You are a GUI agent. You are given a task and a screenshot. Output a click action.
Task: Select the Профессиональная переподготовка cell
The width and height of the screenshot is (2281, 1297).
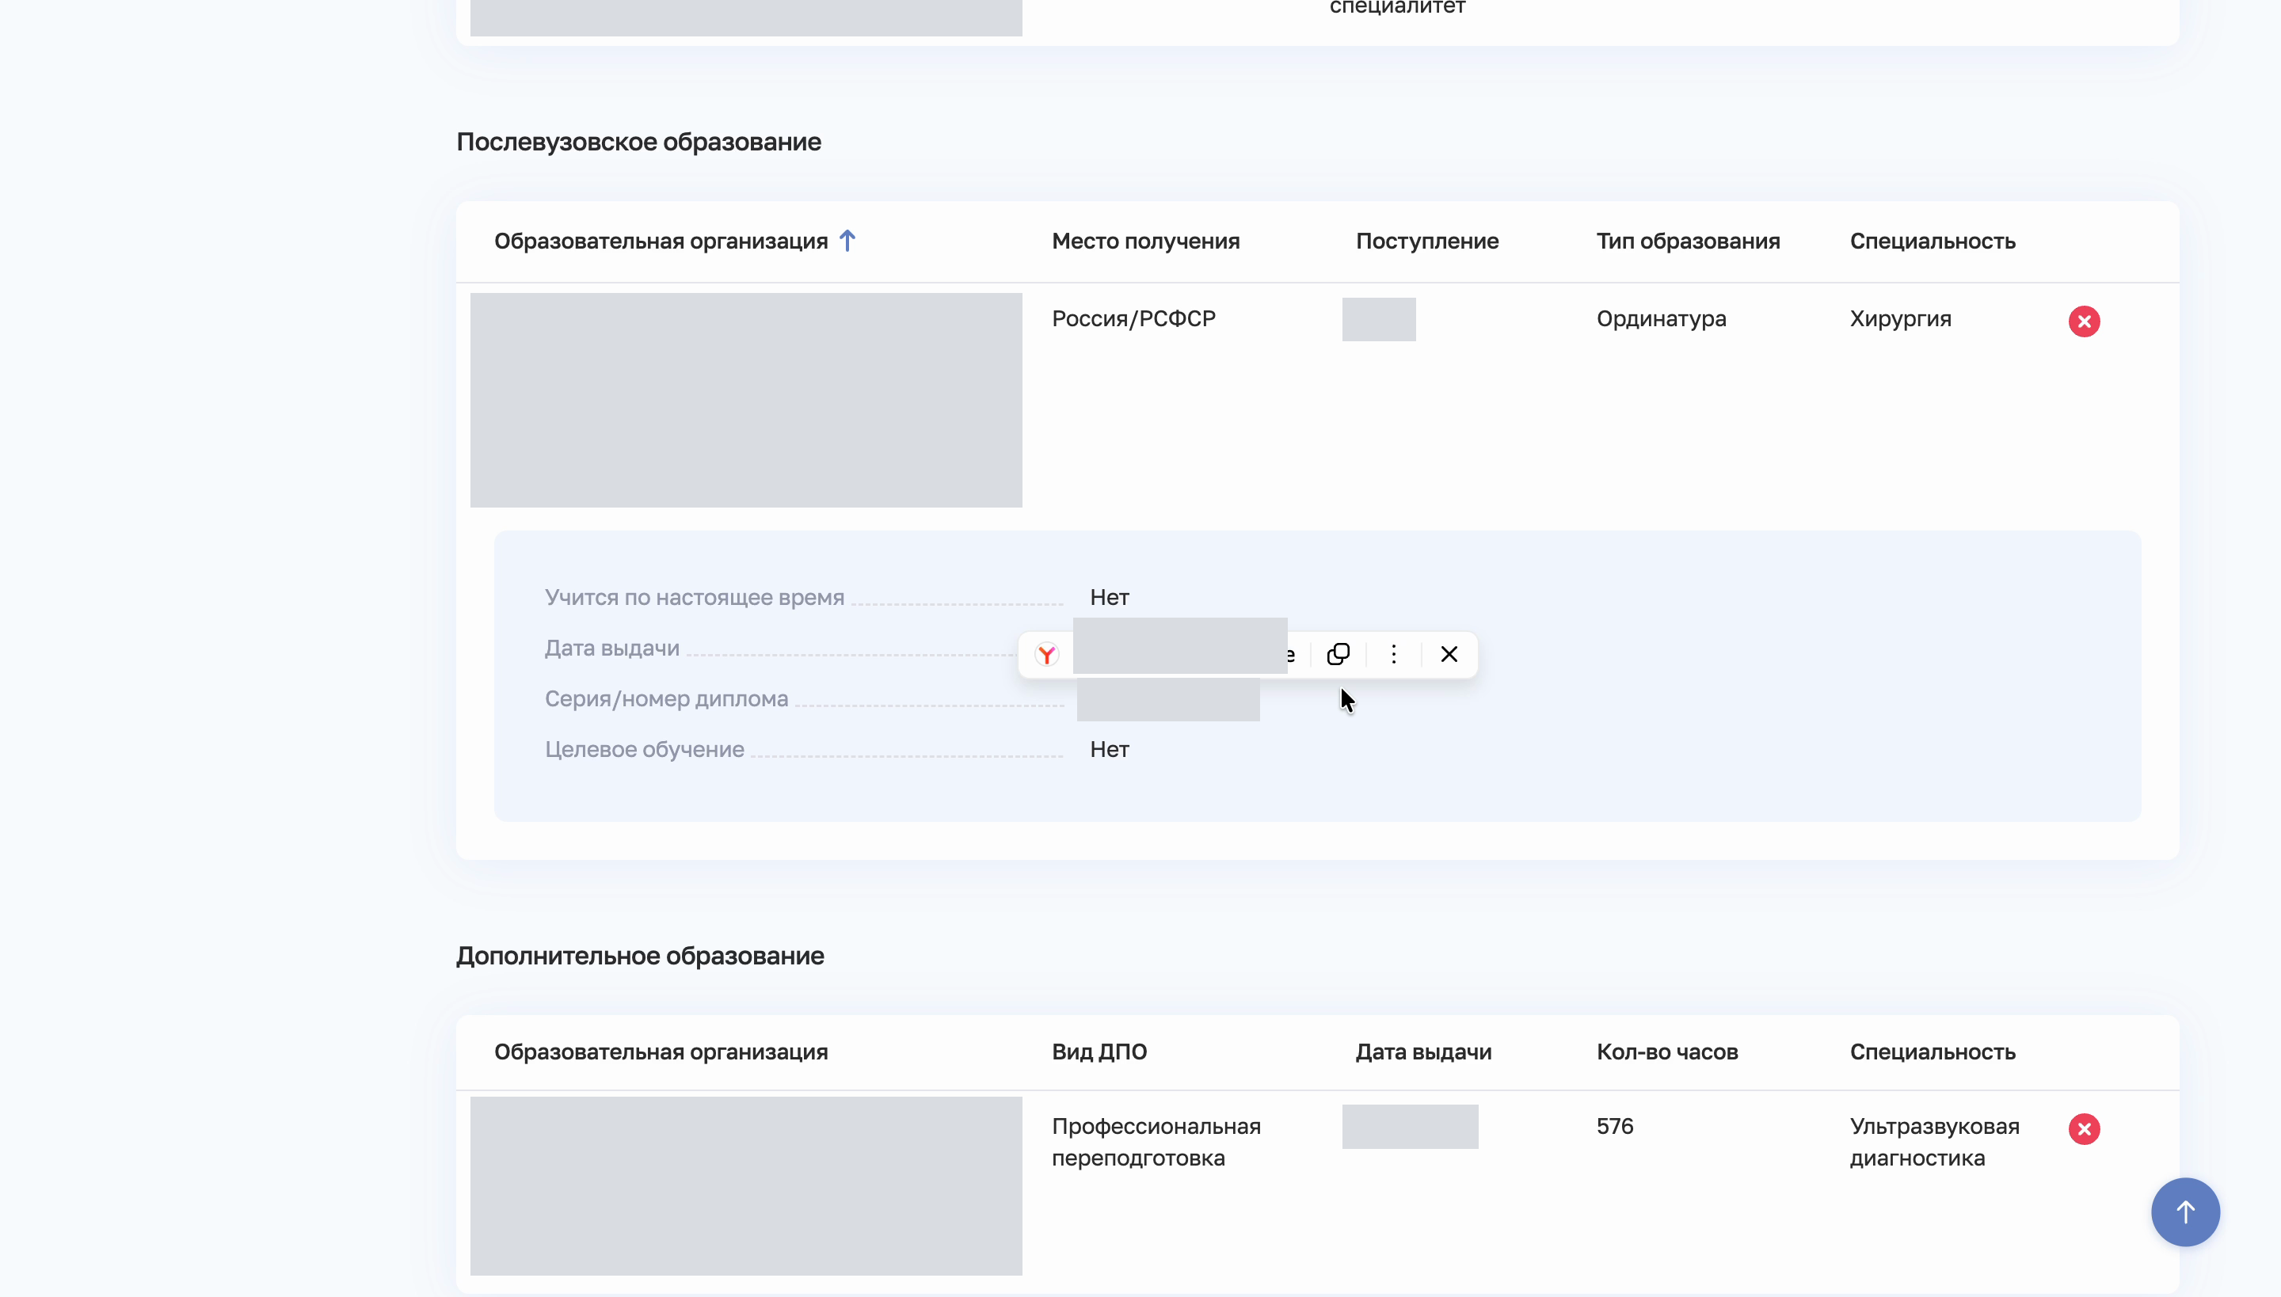pyautogui.click(x=1156, y=1142)
